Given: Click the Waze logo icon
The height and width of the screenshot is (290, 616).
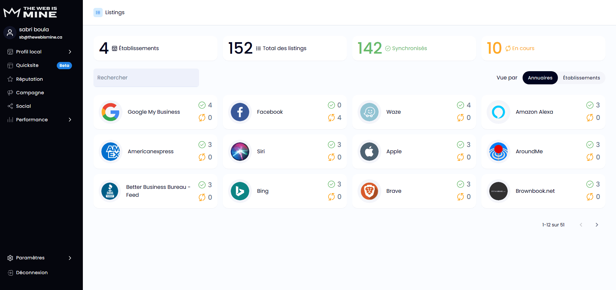Looking at the screenshot, I should 369,112.
